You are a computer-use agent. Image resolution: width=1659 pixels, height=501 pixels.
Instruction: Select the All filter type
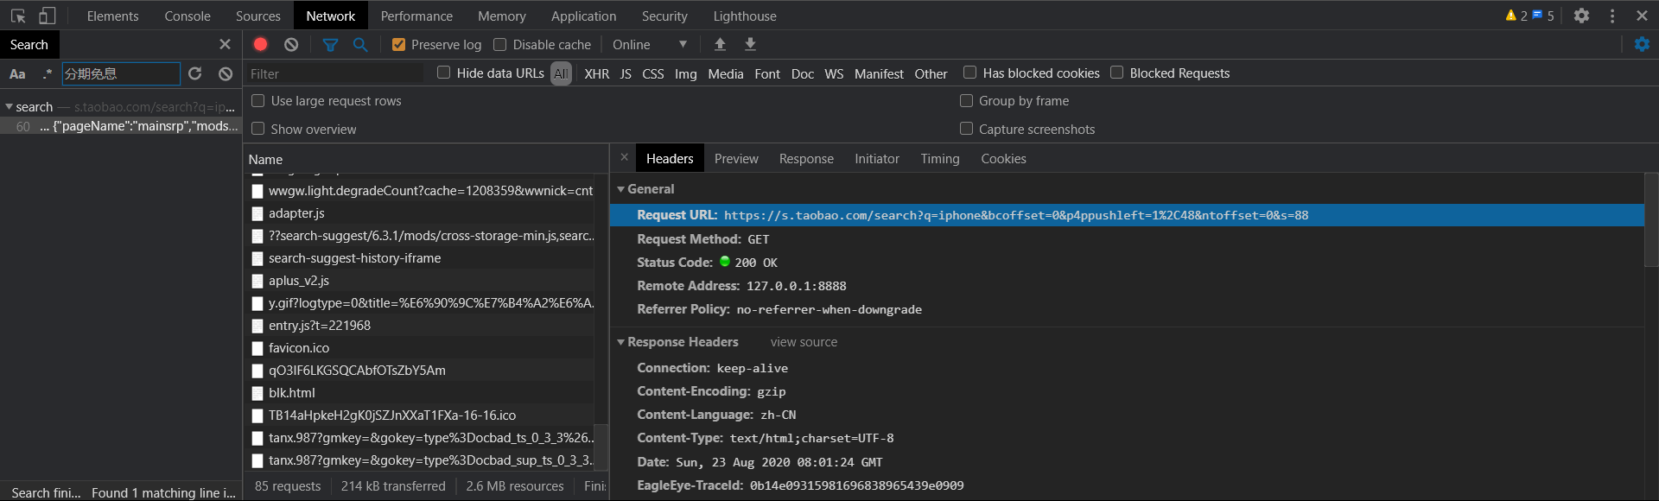coord(561,74)
